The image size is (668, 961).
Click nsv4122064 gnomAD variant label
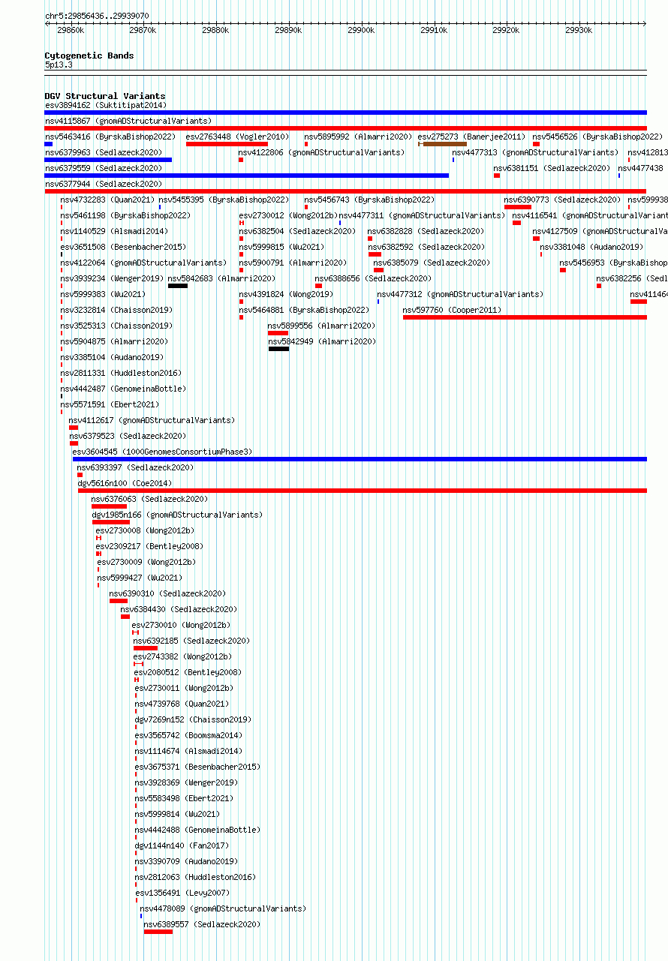143,263
